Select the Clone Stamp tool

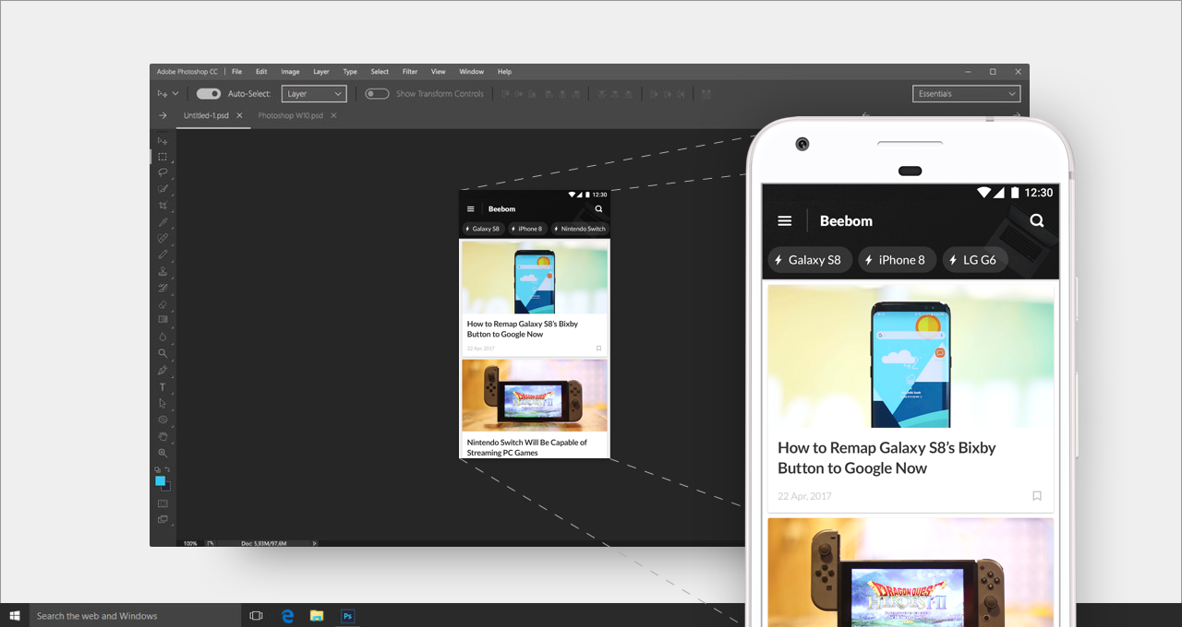(x=163, y=271)
